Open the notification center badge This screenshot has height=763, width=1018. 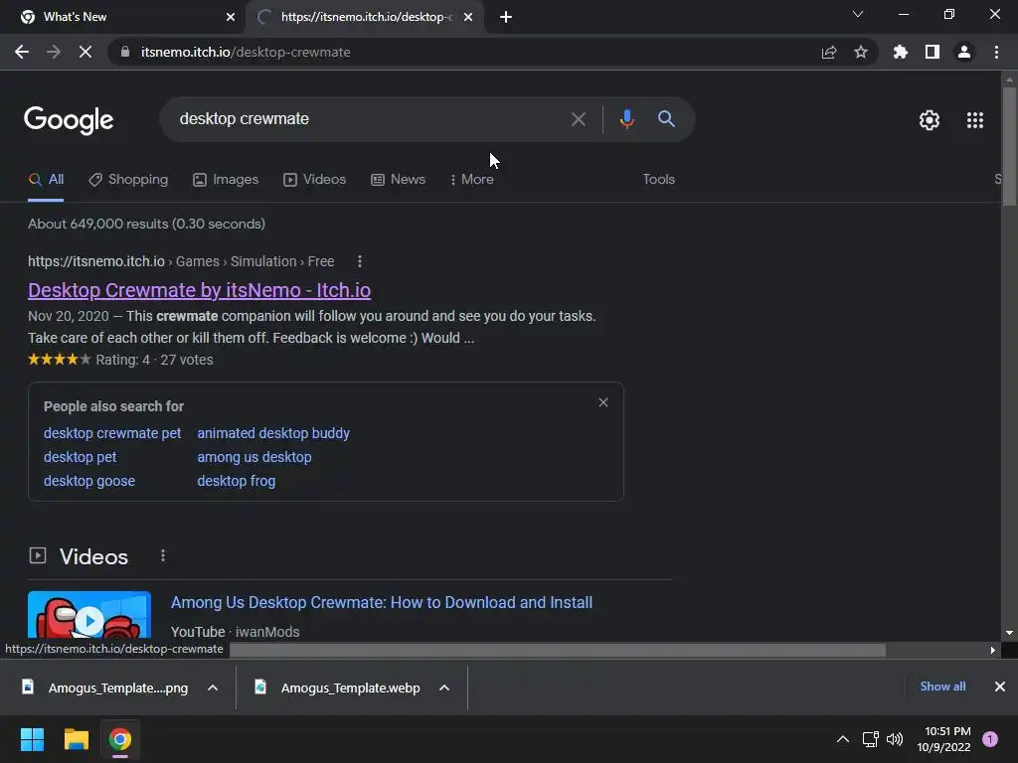990,739
